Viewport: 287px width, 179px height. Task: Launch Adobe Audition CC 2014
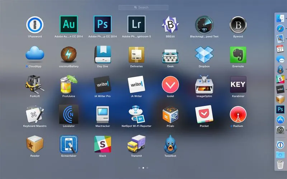(69, 24)
